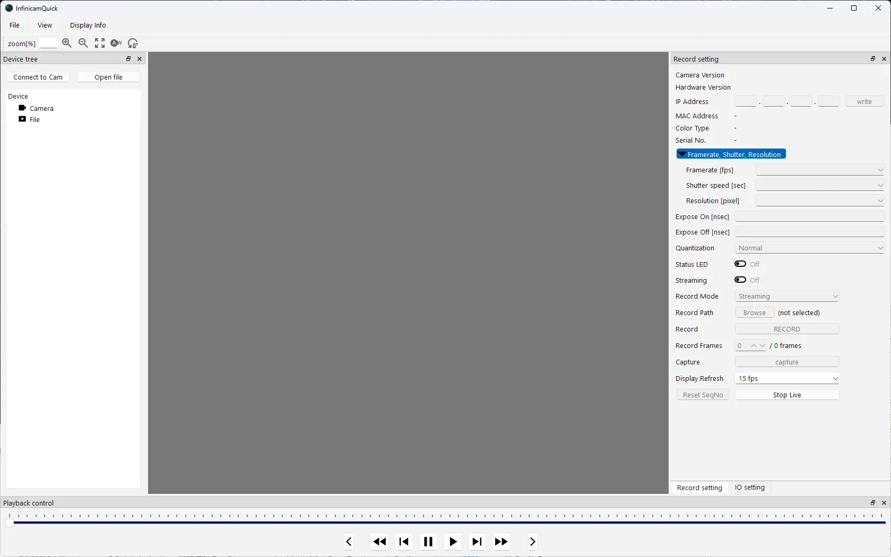Open the Framerate [fps] dropdown

pos(820,170)
